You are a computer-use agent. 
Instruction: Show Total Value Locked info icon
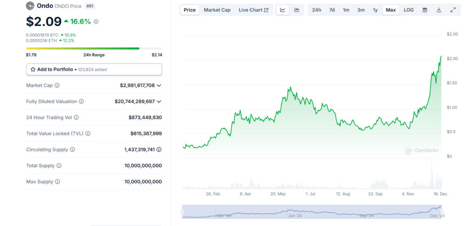click(x=88, y=133)
